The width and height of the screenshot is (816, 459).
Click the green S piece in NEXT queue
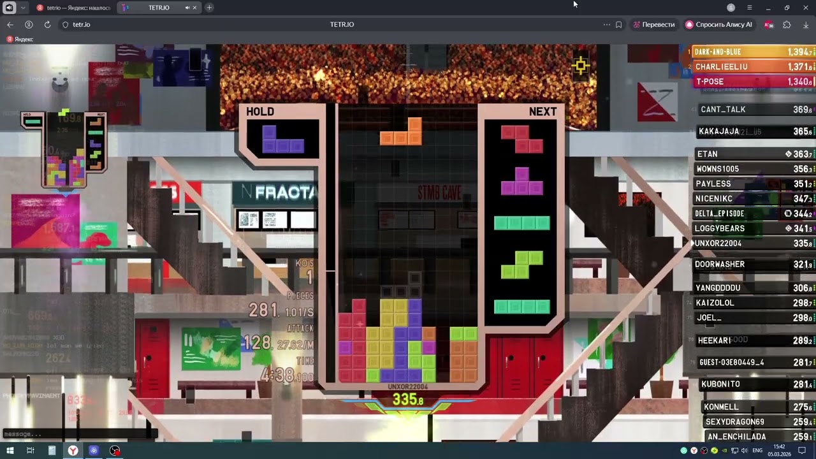click(x=521, y=265)
